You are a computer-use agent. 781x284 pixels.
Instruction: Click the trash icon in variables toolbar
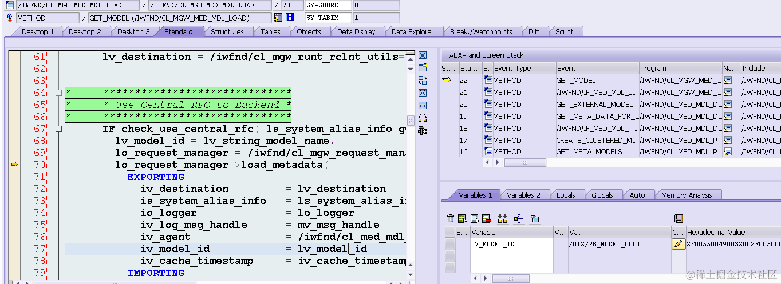(x=451, y=218)
